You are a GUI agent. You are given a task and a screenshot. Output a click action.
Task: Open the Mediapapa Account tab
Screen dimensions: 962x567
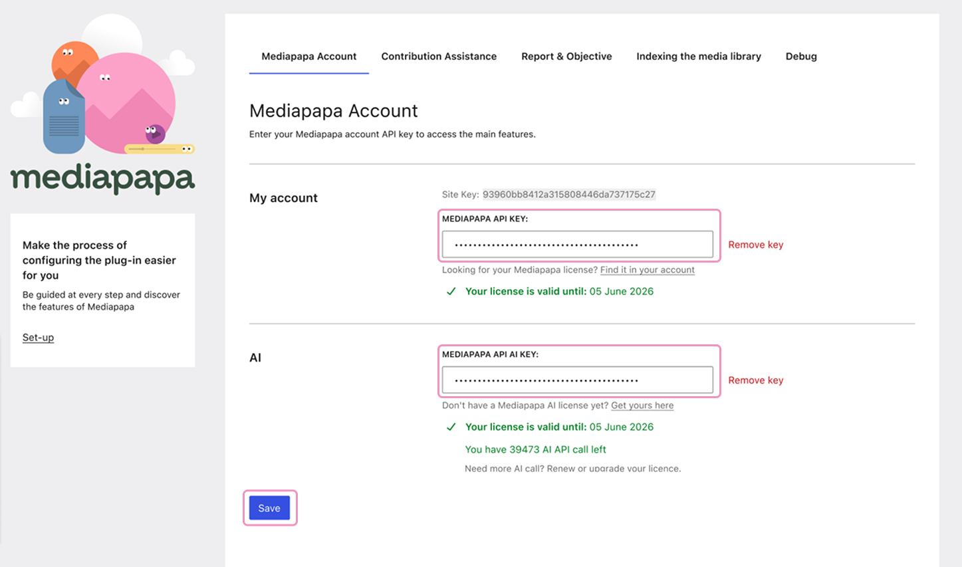(308, 57)
